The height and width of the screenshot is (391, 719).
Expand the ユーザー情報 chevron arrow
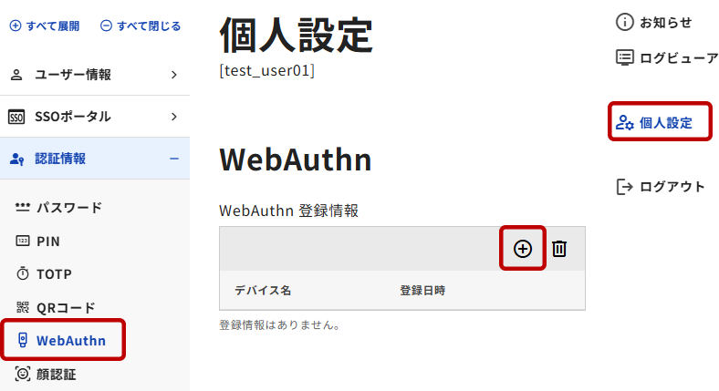pyautogui.click(x=173, y=75)
